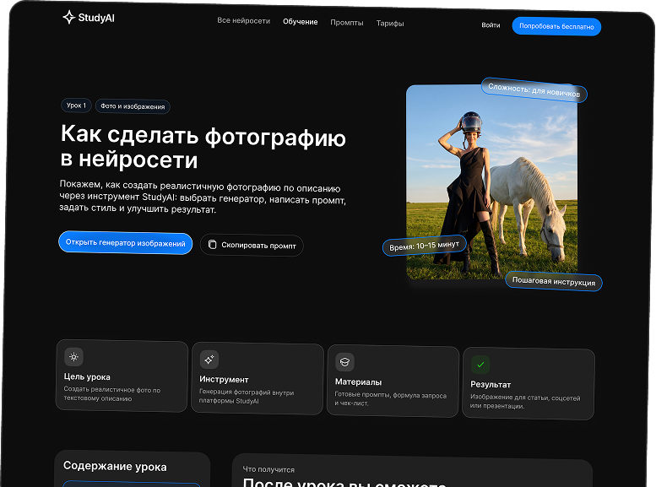The height and width of the screenshot is (487, 656).
Task: Click text Генерация фотографий внутри платформы StudyAI
Action: (247, 396)
